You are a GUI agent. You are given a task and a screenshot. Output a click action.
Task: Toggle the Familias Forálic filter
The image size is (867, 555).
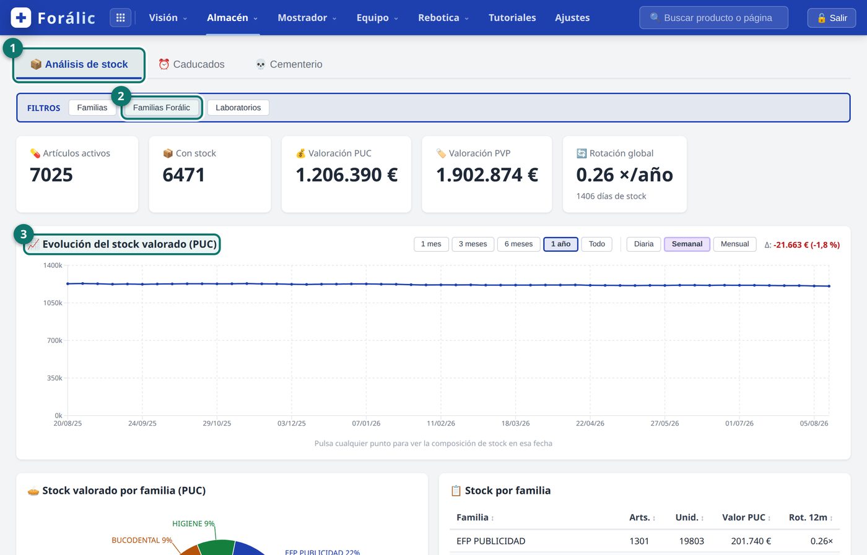[x=162, y=108]
